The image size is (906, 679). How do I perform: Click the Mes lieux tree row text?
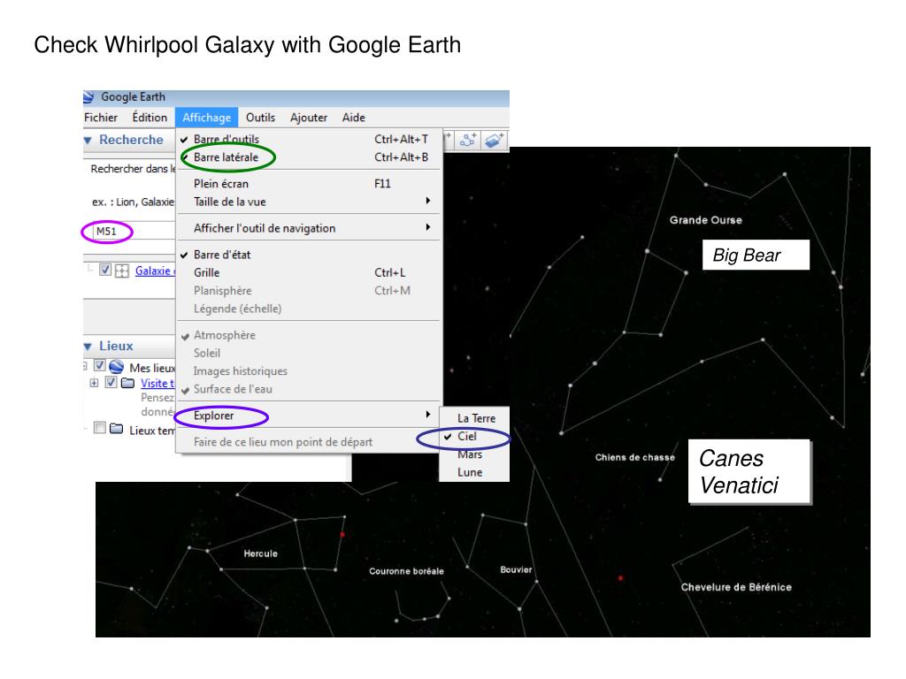pos(152,368)
